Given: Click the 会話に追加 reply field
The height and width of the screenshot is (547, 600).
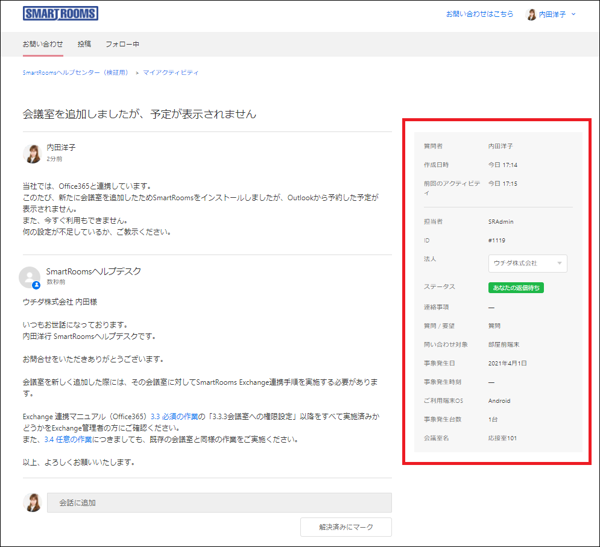Looking at the screenshot, I should pyautogui.click(x=219, y=502).
